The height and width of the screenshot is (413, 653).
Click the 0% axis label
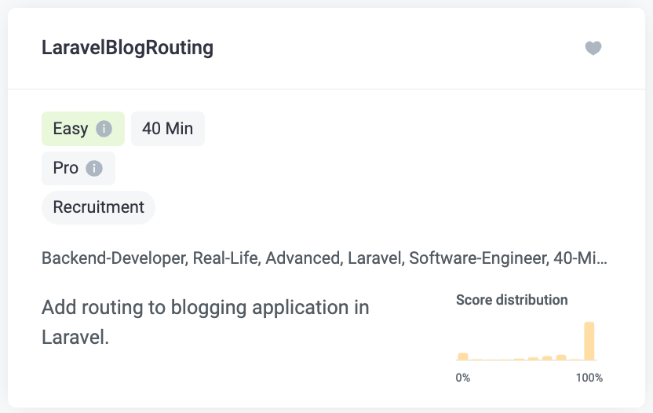pos(463,378)
